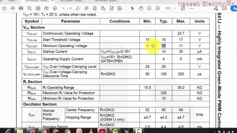The height and width of the screenshot is (133, 237).
Task: Click the 'mA' units cell
Action: 200,59
